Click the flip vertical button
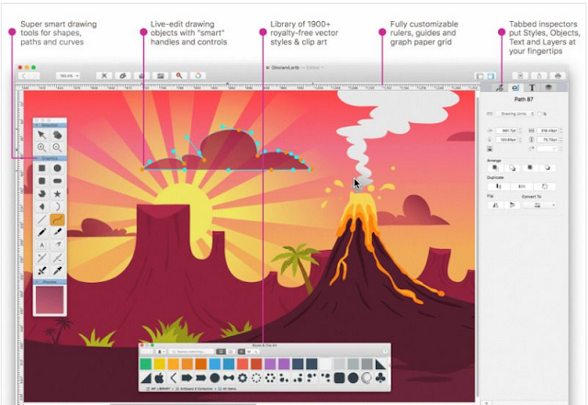The image size is (588, 405). coord(512,205)
